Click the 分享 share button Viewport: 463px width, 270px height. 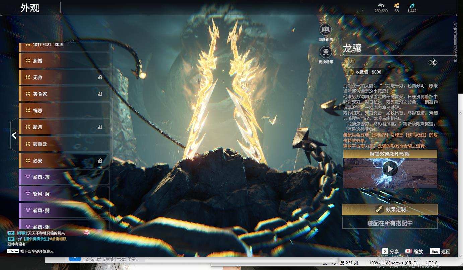tap(391, 251)
